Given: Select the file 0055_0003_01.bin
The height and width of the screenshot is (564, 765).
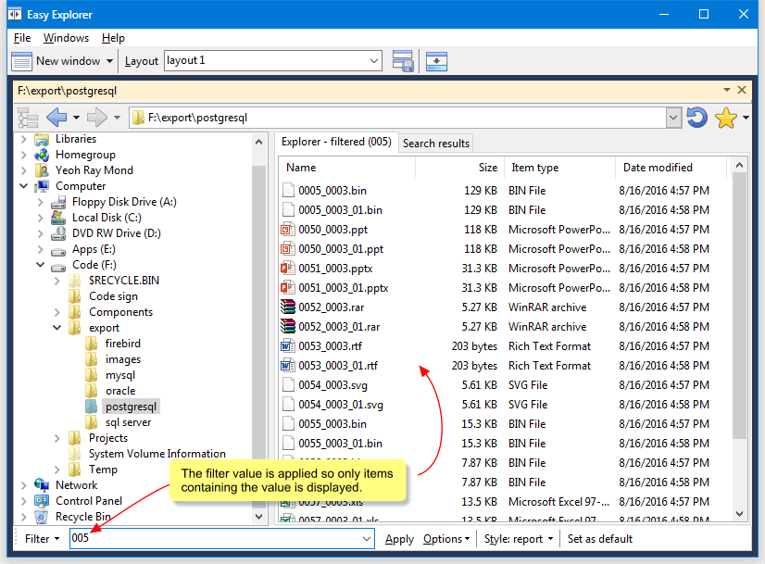Looking at the screenshot, I should pos(340,444).
